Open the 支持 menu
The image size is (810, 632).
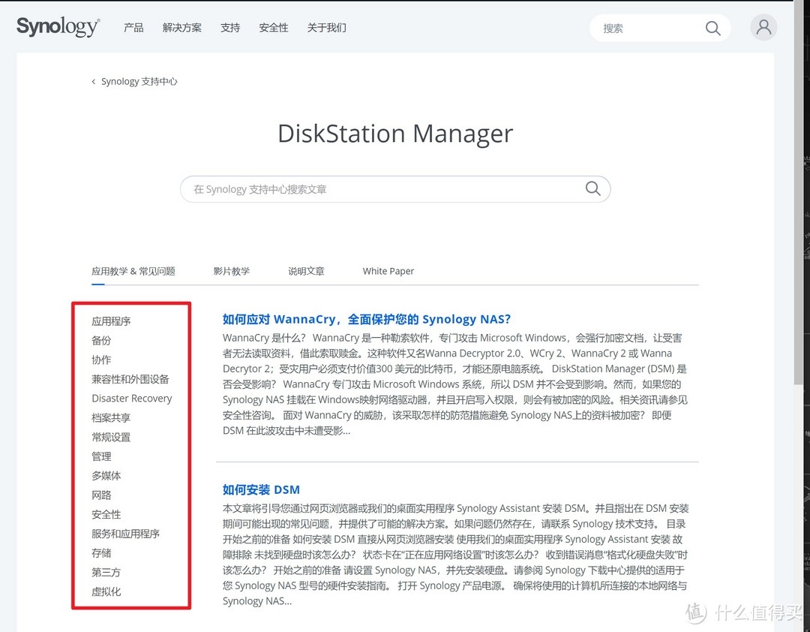[x=230, y=28]
